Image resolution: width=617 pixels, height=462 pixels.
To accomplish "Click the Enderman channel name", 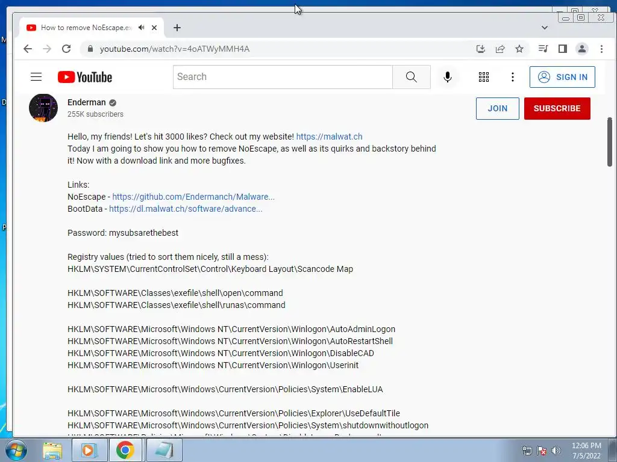I will 87,102.
